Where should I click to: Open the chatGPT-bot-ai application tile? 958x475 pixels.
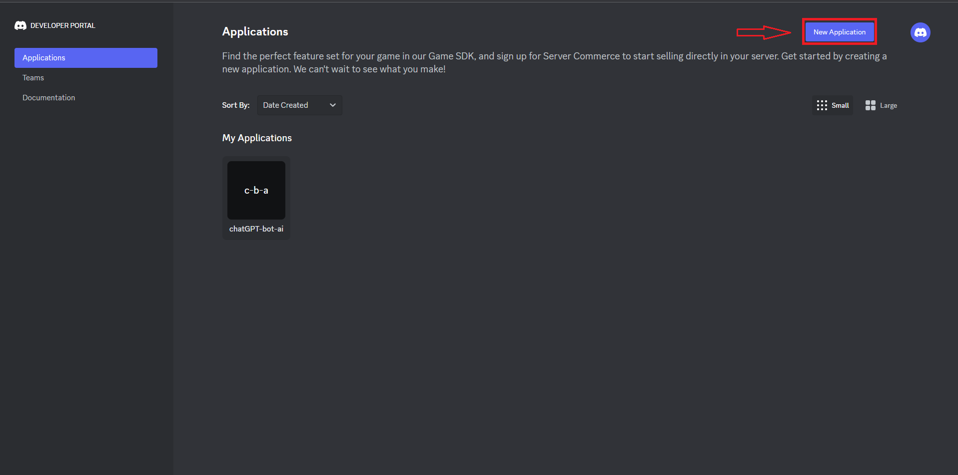(256, 198)
